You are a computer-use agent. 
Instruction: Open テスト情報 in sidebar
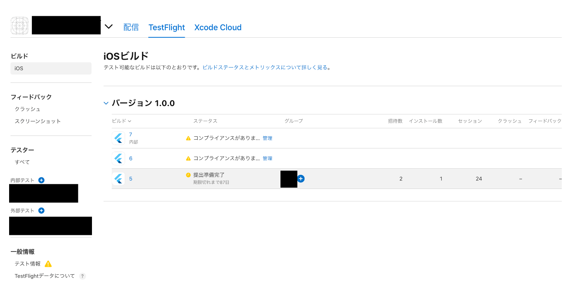click(27, 264)
